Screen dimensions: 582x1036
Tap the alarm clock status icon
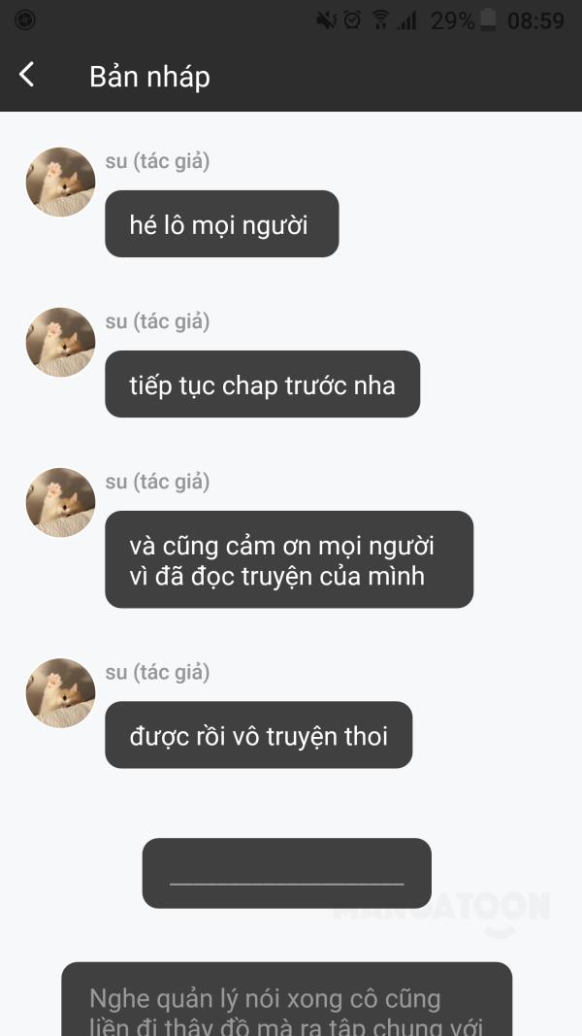point(353,20)
